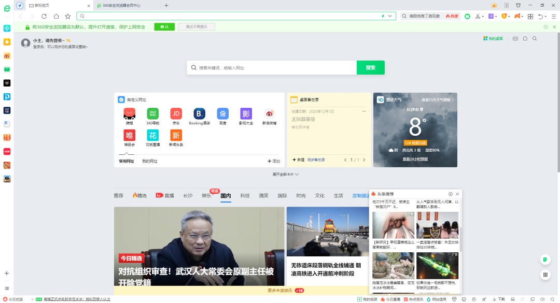Open the floating apps grid button at right
Screen dimensions: 560x303
[x=545, y=275]
